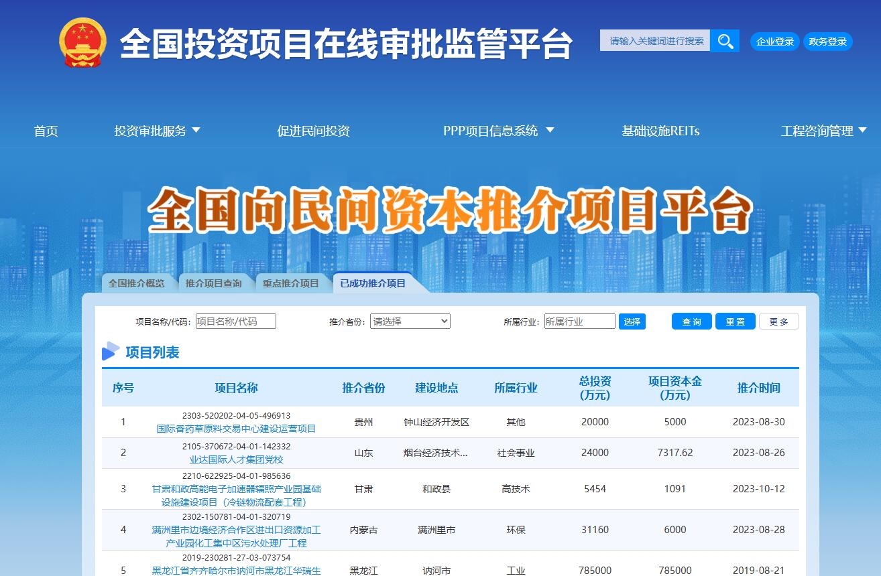Open the 推介省份 province dropdown

[410, 321]
